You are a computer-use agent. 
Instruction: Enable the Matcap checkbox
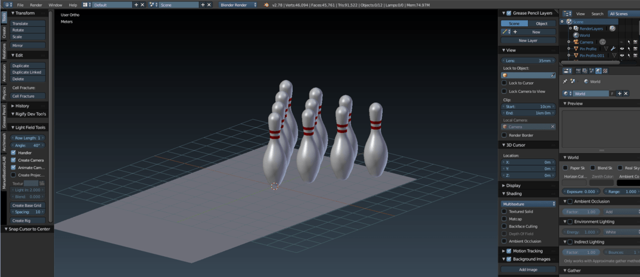click(504, 219)
